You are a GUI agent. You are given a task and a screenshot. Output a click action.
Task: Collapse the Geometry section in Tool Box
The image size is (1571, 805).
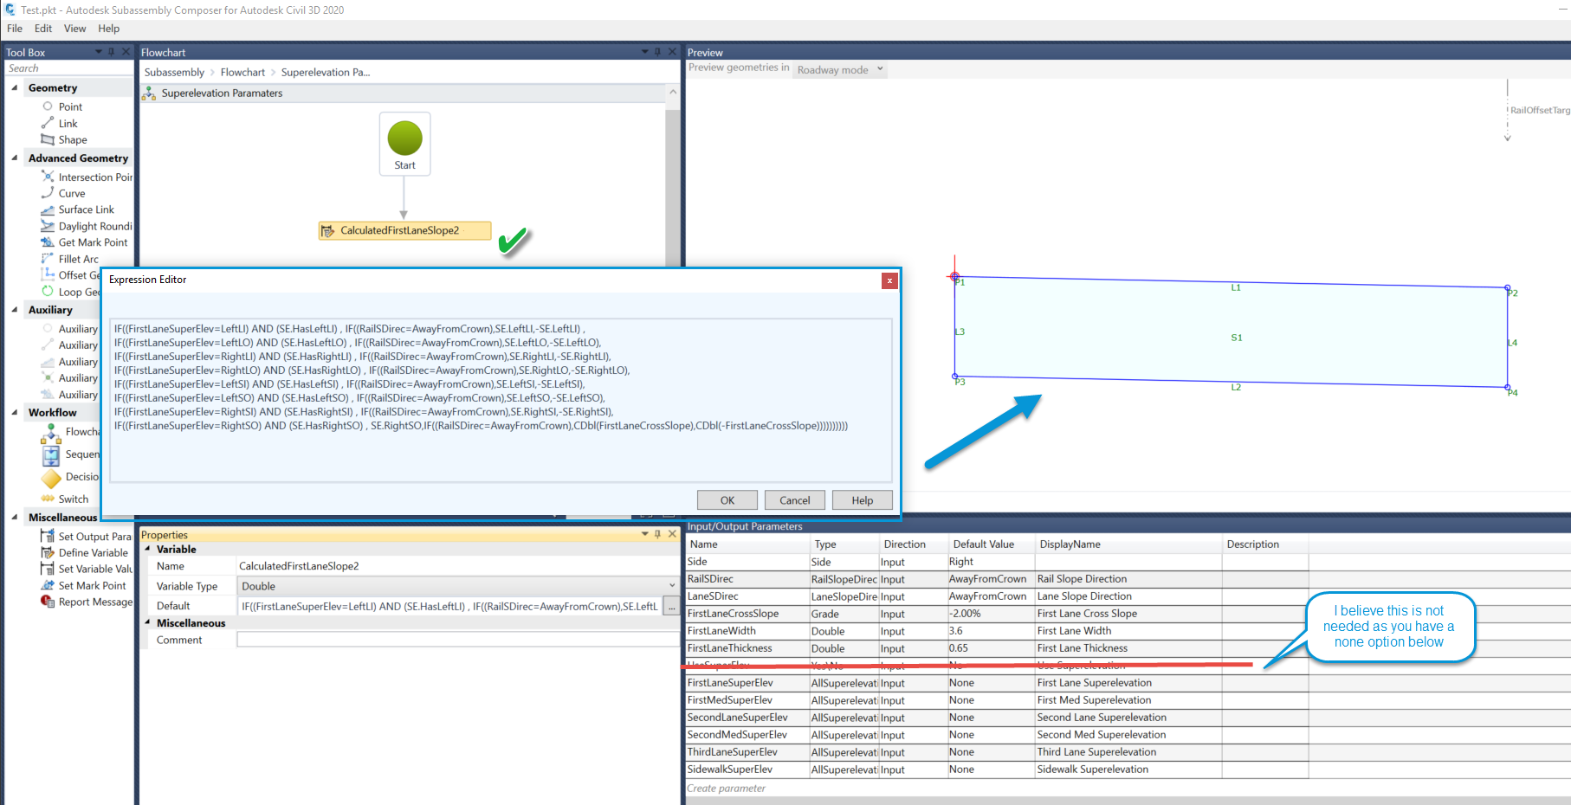[x=14, y=87]
